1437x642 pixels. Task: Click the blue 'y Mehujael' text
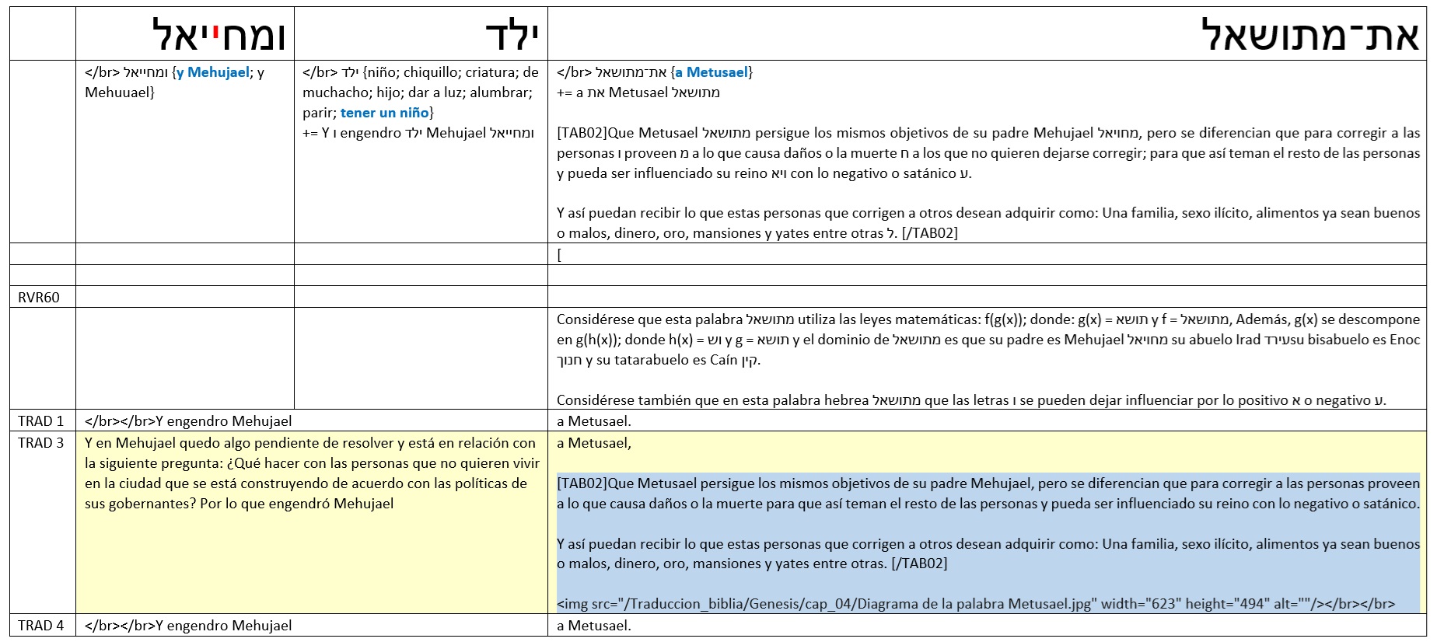pos(213,72)
